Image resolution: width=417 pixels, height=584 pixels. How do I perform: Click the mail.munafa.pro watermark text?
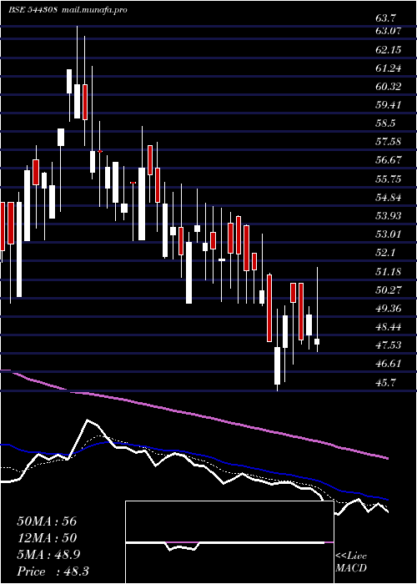(93, 10)
